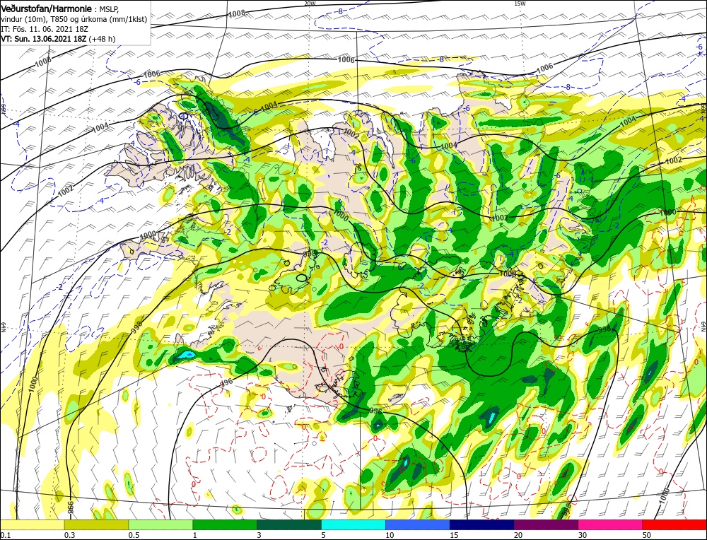Pick the cyan 5–10 legend swatch
707x540 pixels.
[353, 524]
